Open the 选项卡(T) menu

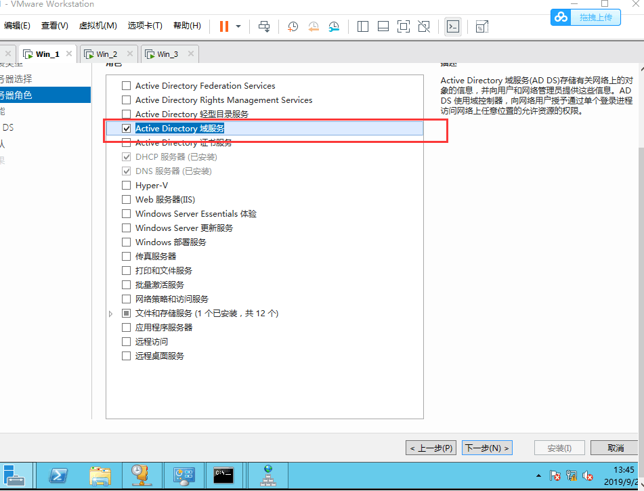[145, 26]
